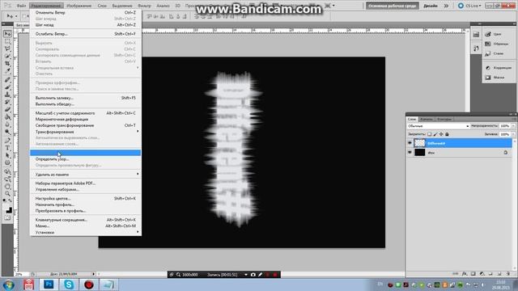
Task: Choose Определить узор menu item
Action: (x=85, y=159)
